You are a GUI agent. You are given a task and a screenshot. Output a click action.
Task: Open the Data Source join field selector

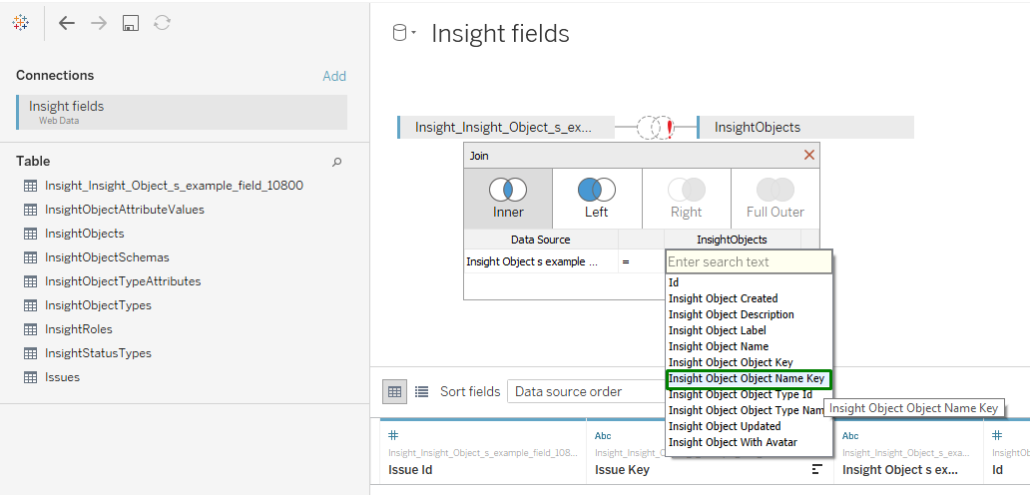(x=539, y=261)
